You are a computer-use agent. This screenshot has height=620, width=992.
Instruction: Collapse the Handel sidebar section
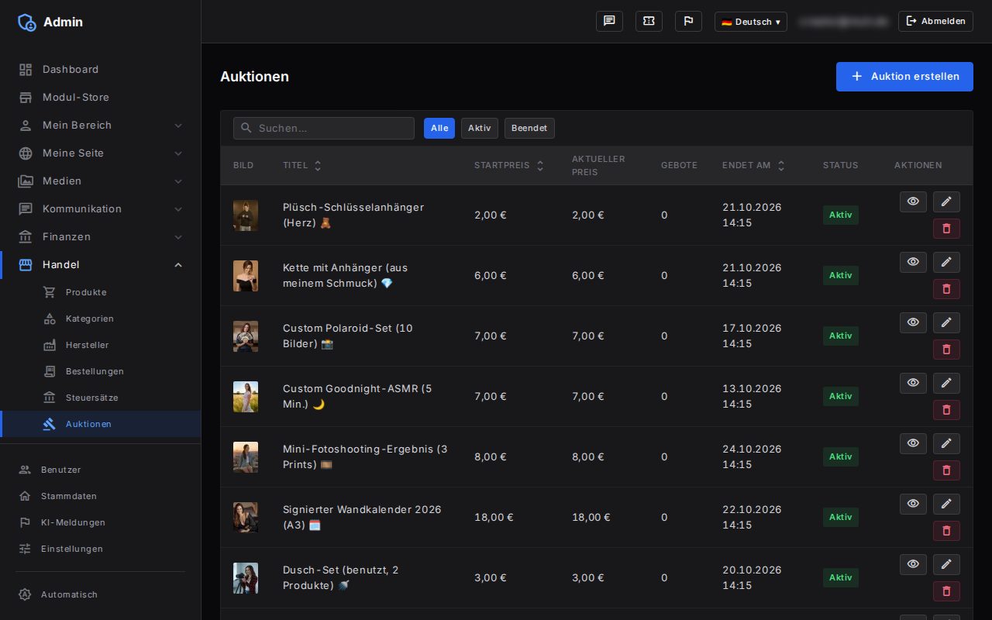pos(101,264)
